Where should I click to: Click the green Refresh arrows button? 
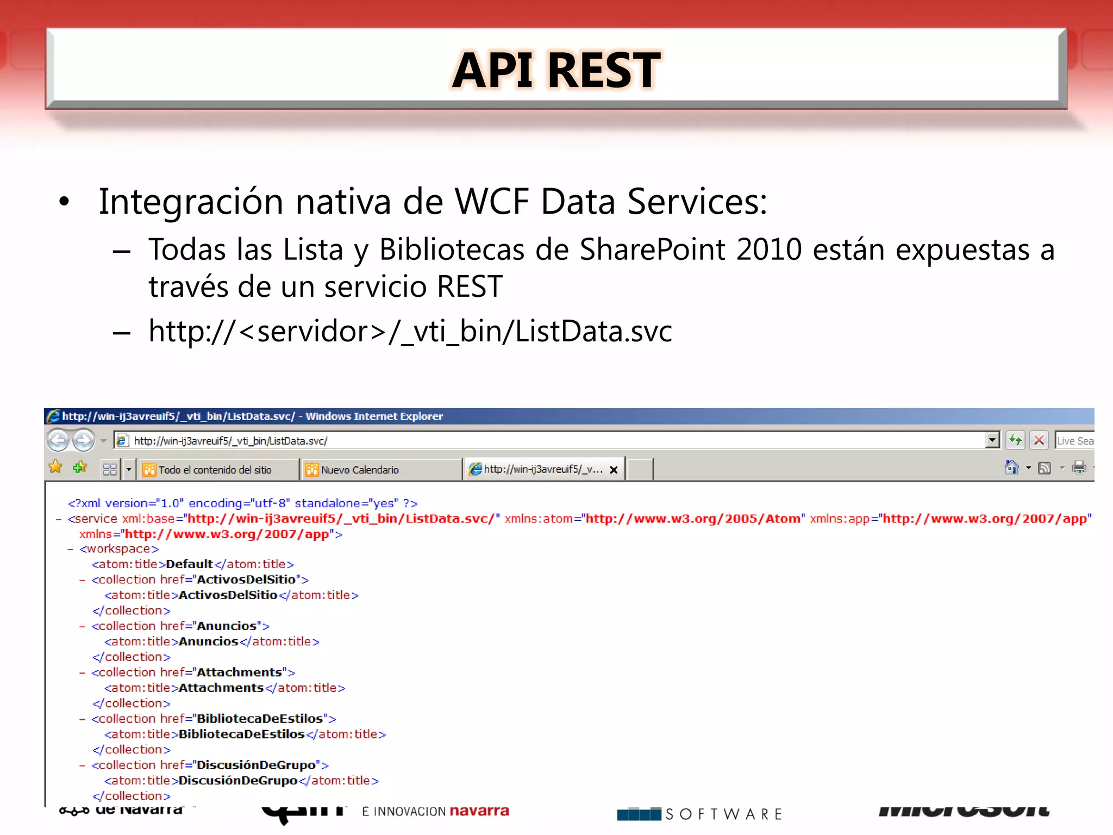pyautogui.click(x=1015, y=440)
